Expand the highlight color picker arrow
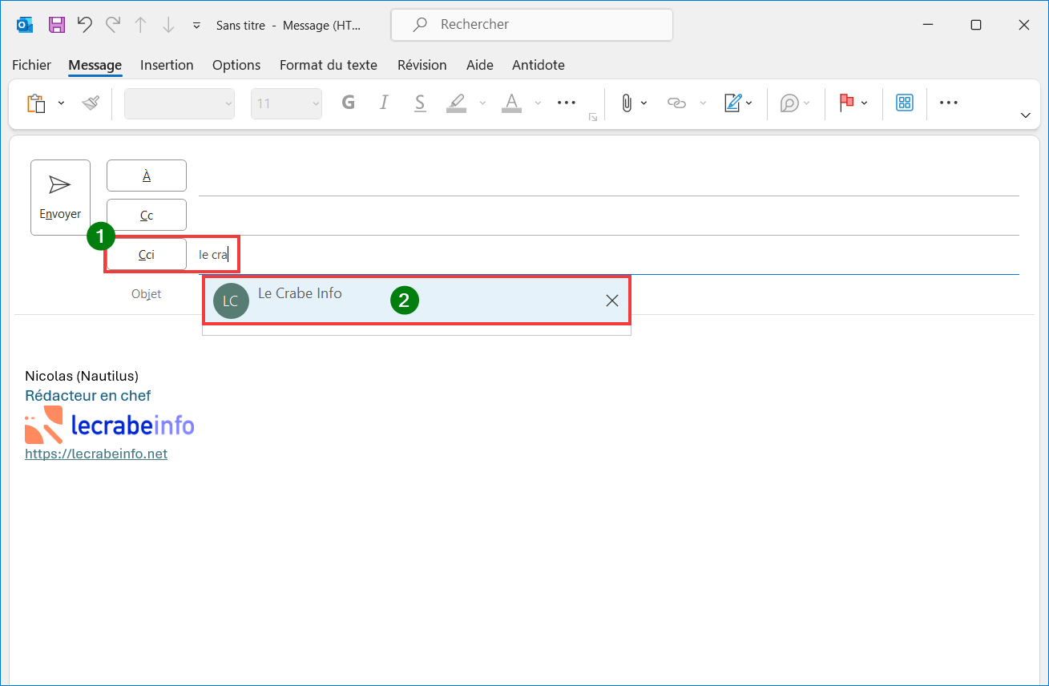 (482, 103)
